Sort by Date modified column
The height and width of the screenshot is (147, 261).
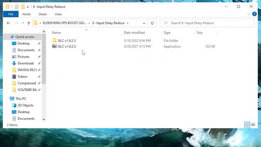click(x=134, y=33)
